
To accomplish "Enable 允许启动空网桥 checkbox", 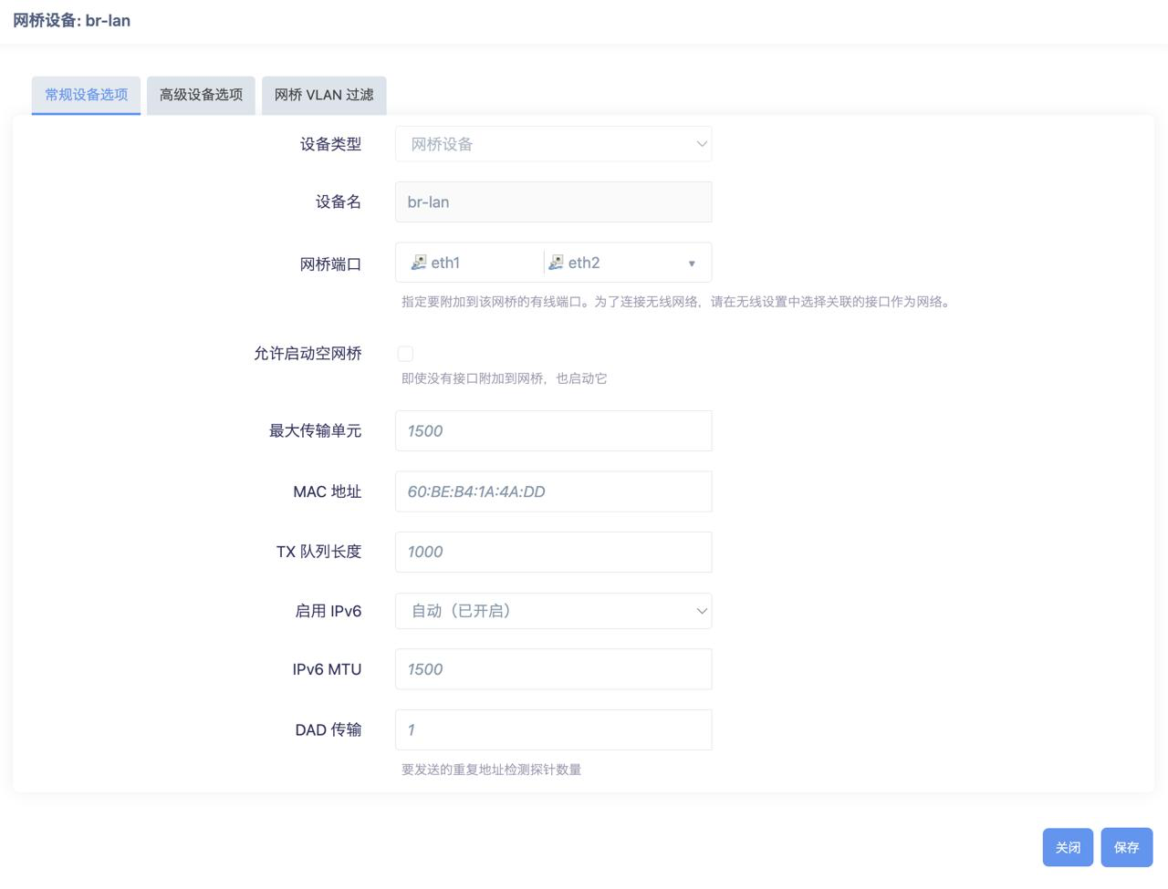I will (406, 354).
